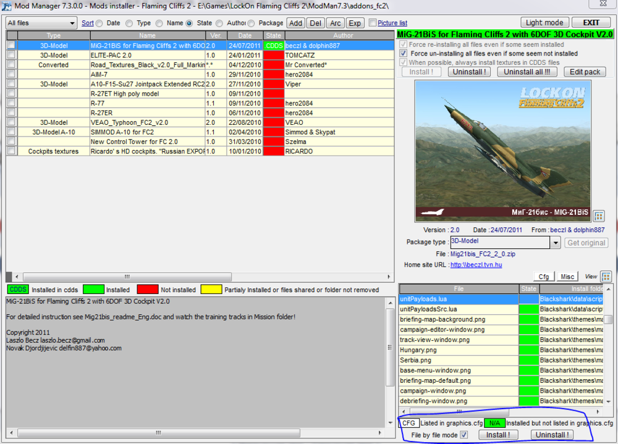Screen dimensions: 618x444
Task: Click the Name column header to sort
Action: pos(147,36)
